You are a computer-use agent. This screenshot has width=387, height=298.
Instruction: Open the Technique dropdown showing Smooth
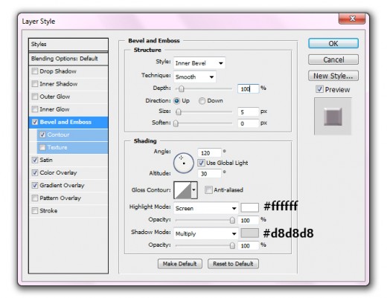[x=195, y=77]
